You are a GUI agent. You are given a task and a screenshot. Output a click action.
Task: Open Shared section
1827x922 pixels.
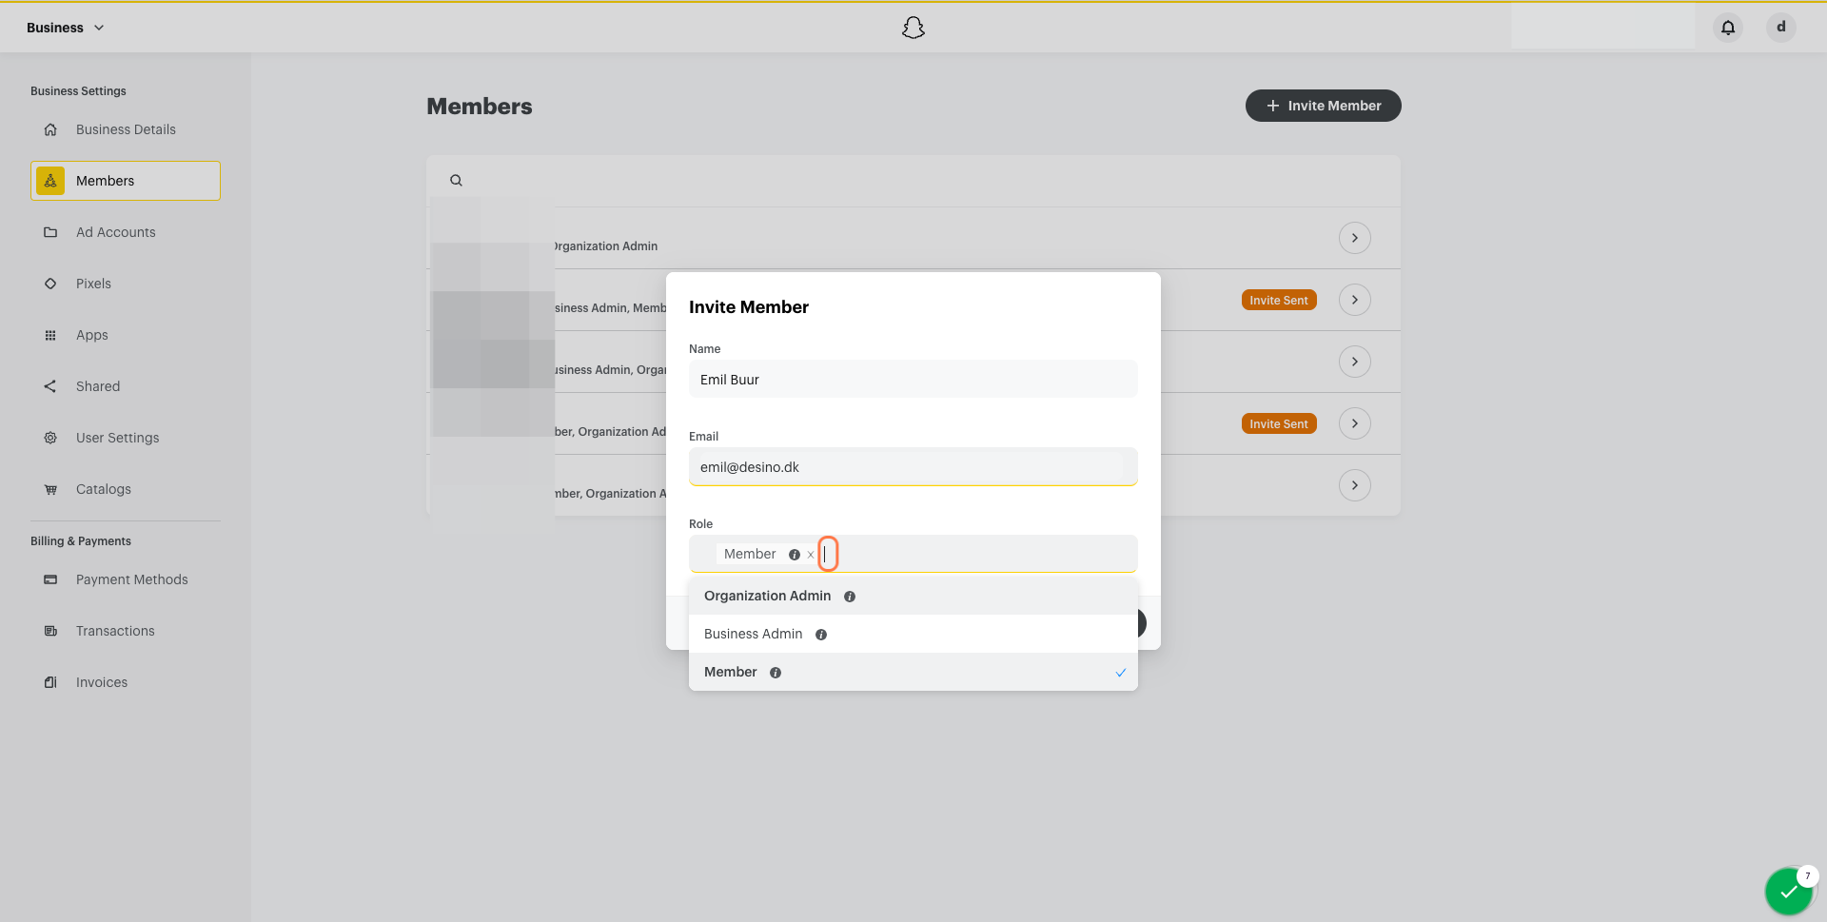click(126, 386)
